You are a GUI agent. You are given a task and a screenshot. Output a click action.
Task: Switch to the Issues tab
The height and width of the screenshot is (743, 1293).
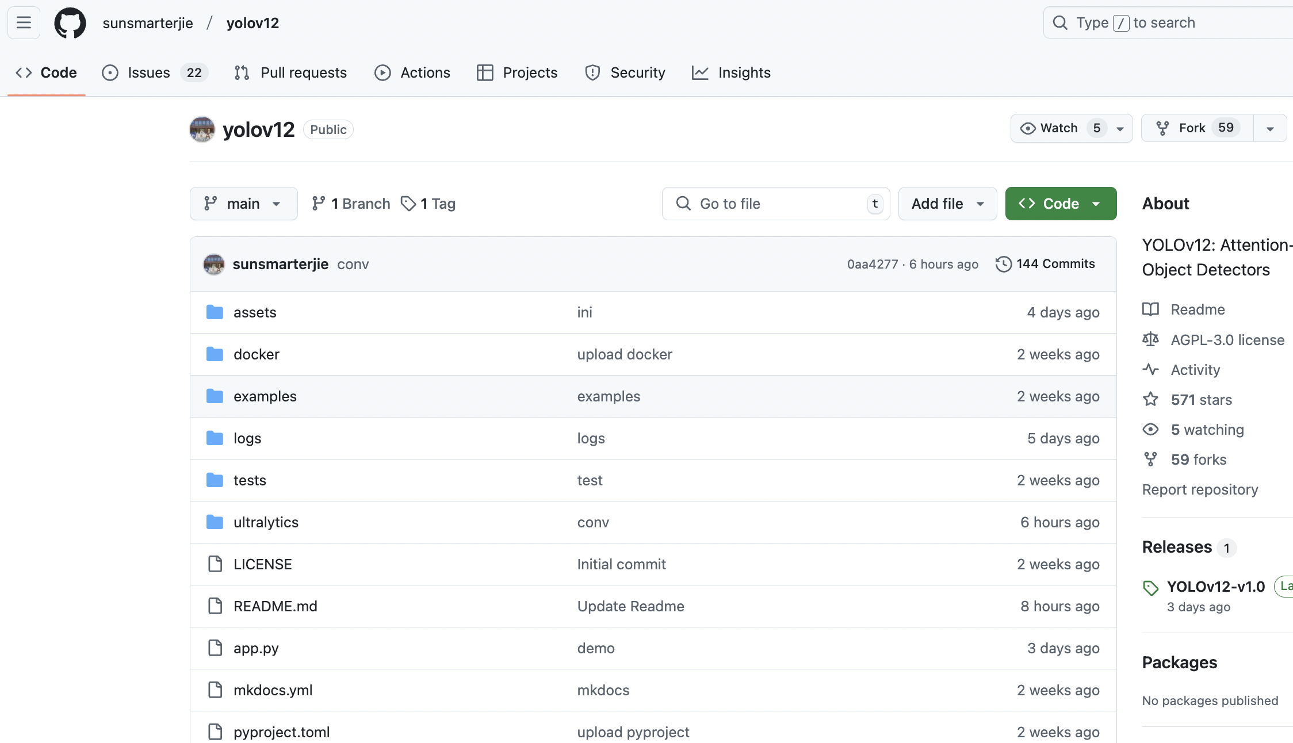coord(148,72)
